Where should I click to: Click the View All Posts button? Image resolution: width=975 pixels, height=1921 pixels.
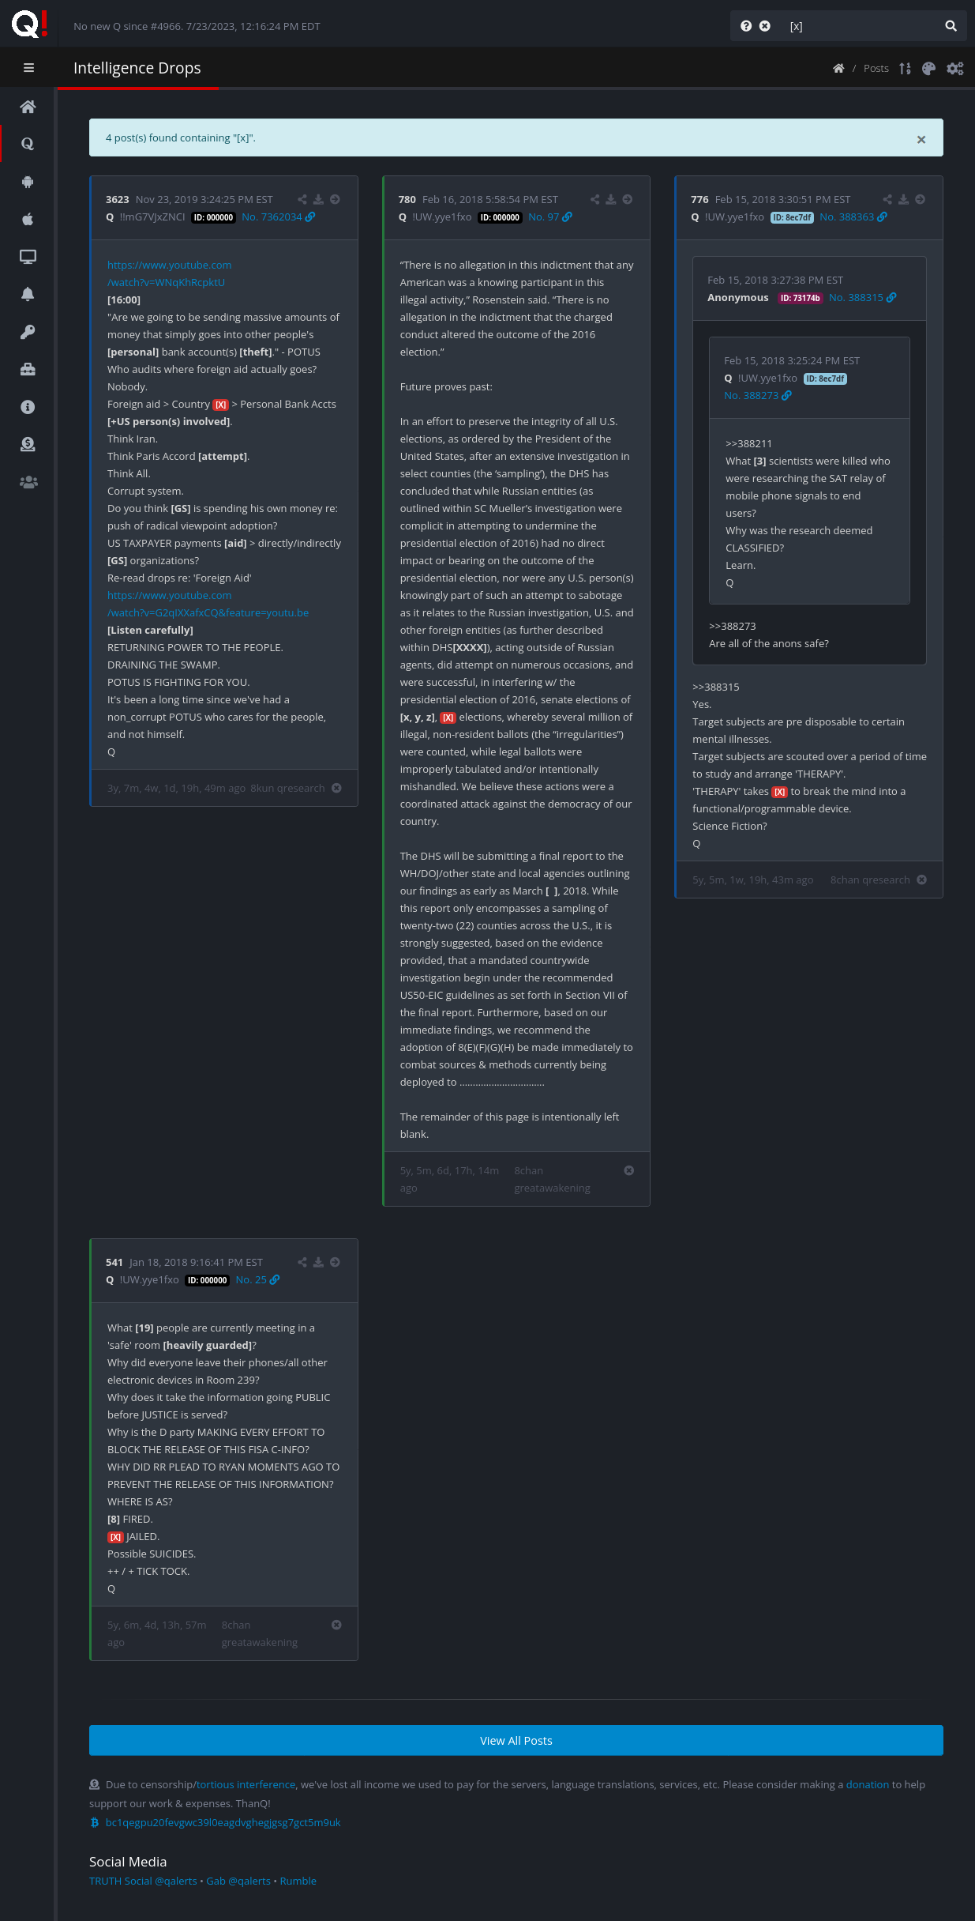[x=516, y=1741]
